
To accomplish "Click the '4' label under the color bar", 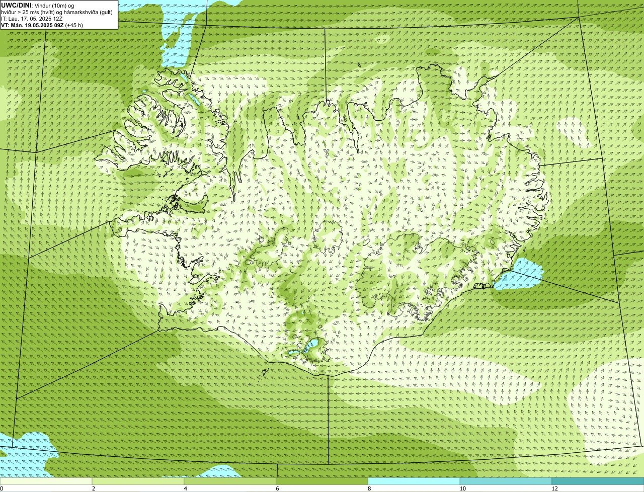I will coord(186,488).
